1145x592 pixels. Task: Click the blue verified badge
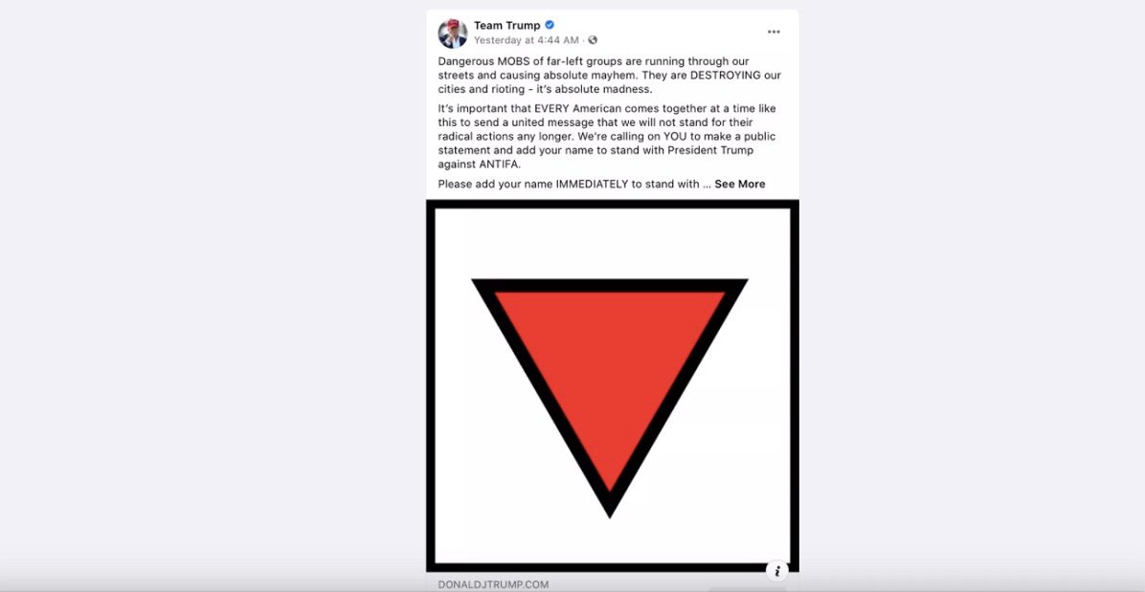click(550, 25)
